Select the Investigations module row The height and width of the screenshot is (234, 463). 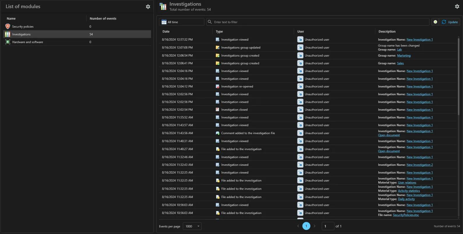coord(77,34)
